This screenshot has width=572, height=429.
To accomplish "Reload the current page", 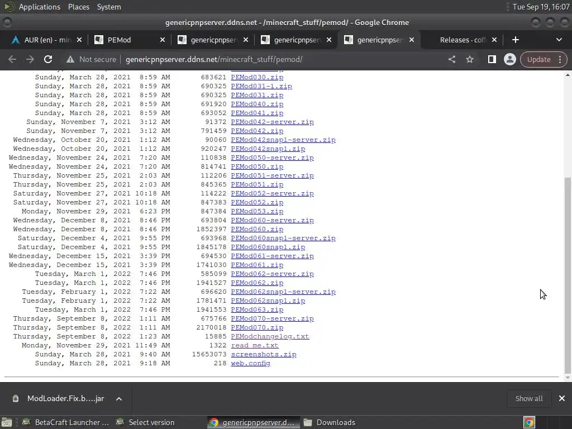I will pos(48,59).
